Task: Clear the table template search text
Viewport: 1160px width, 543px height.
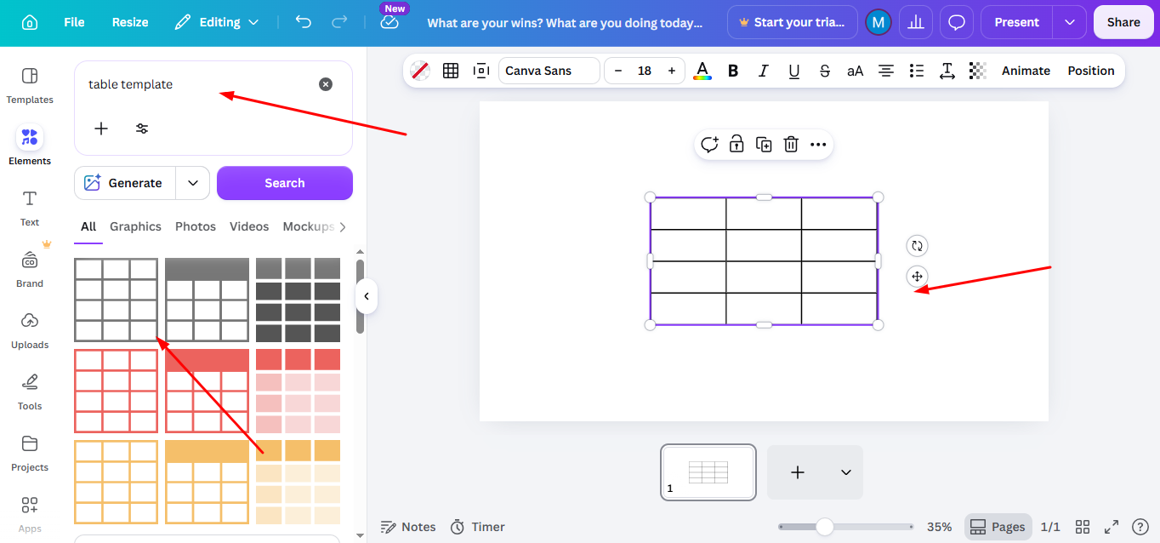Action: (326, 84)
